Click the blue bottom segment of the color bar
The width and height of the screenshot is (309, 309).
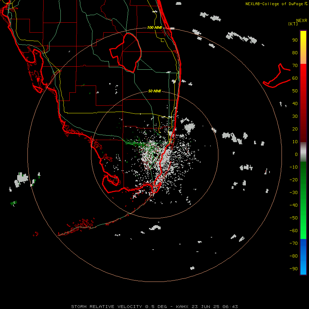(303, 257)
